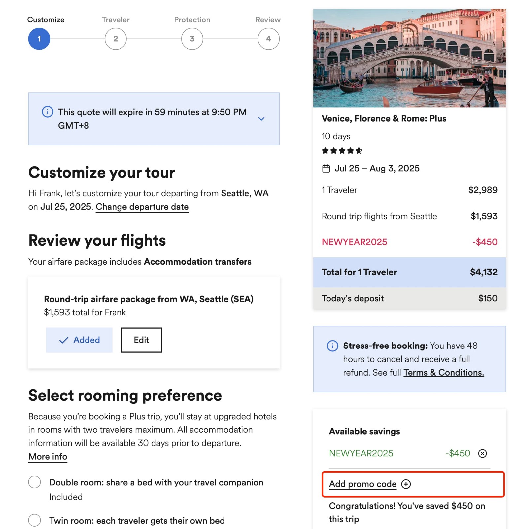Expand the quote expiration banner chevron
The image size is (517, 529).
click(x=261, y=119)
